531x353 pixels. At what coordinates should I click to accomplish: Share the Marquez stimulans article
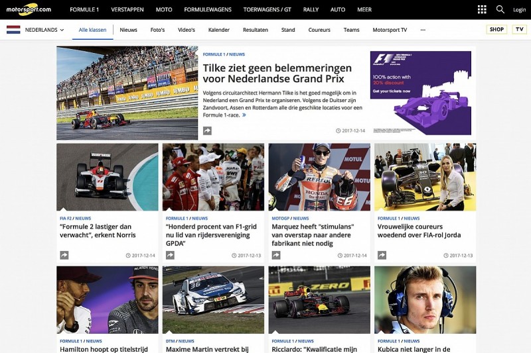pos(276,256)
